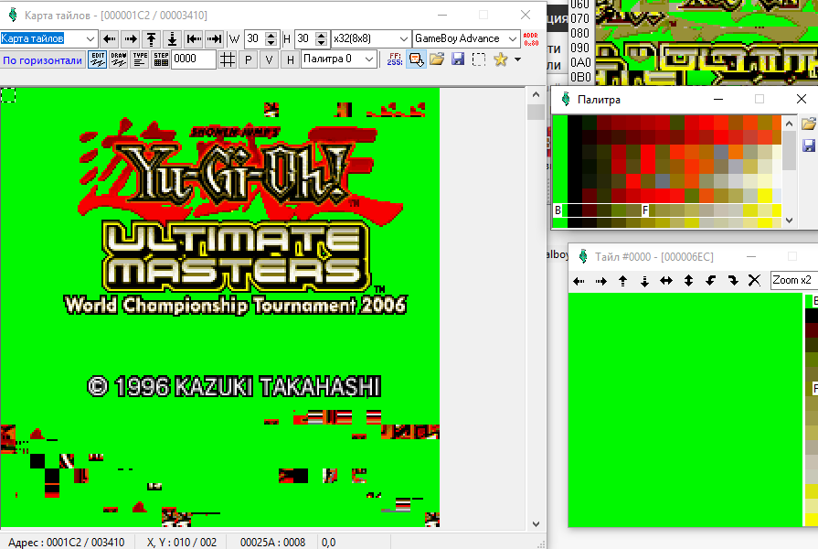The height and width of the screenshot is (549, 818).
Task: Increase the H height spinner
Action: [x=322, y=35]
